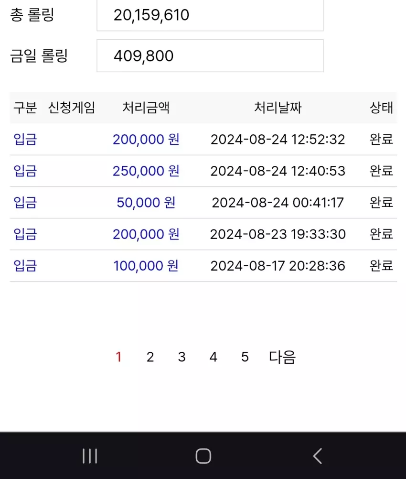Screen dimensions: 406x479
Task: Select the 100,000 원 deposit row
Action: (203, 266)
